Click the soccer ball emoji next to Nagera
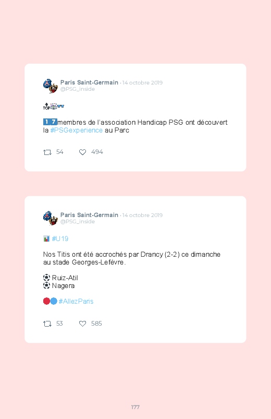Image resolution: width=271 pixels, height=419 pixels. (46, 285)
